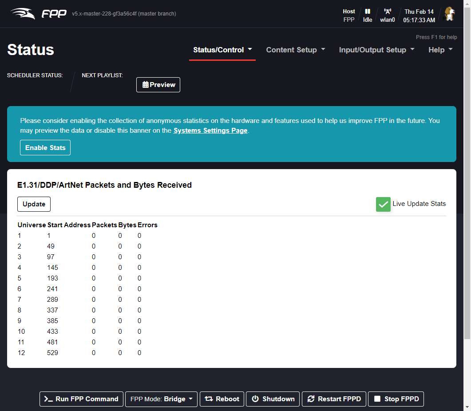Open the Input/Output Setup menu

click(376, 50)
